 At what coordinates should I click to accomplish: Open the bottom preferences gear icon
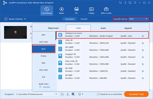[x=80, y=94]
